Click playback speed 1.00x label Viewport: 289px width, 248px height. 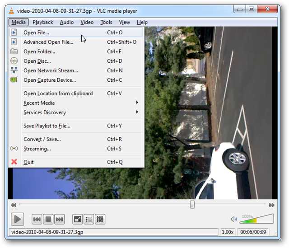point(227,232)
